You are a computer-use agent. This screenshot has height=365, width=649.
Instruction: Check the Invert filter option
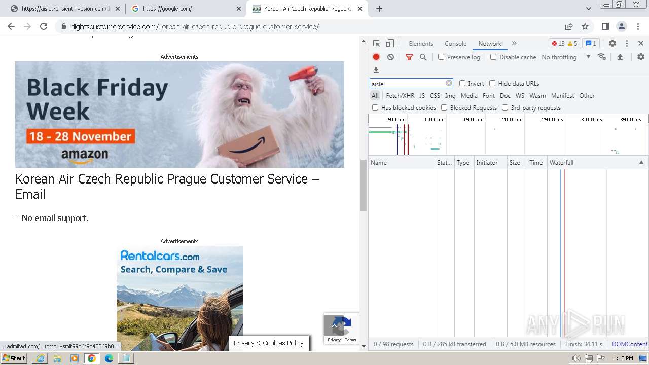[x=462, y=83]
